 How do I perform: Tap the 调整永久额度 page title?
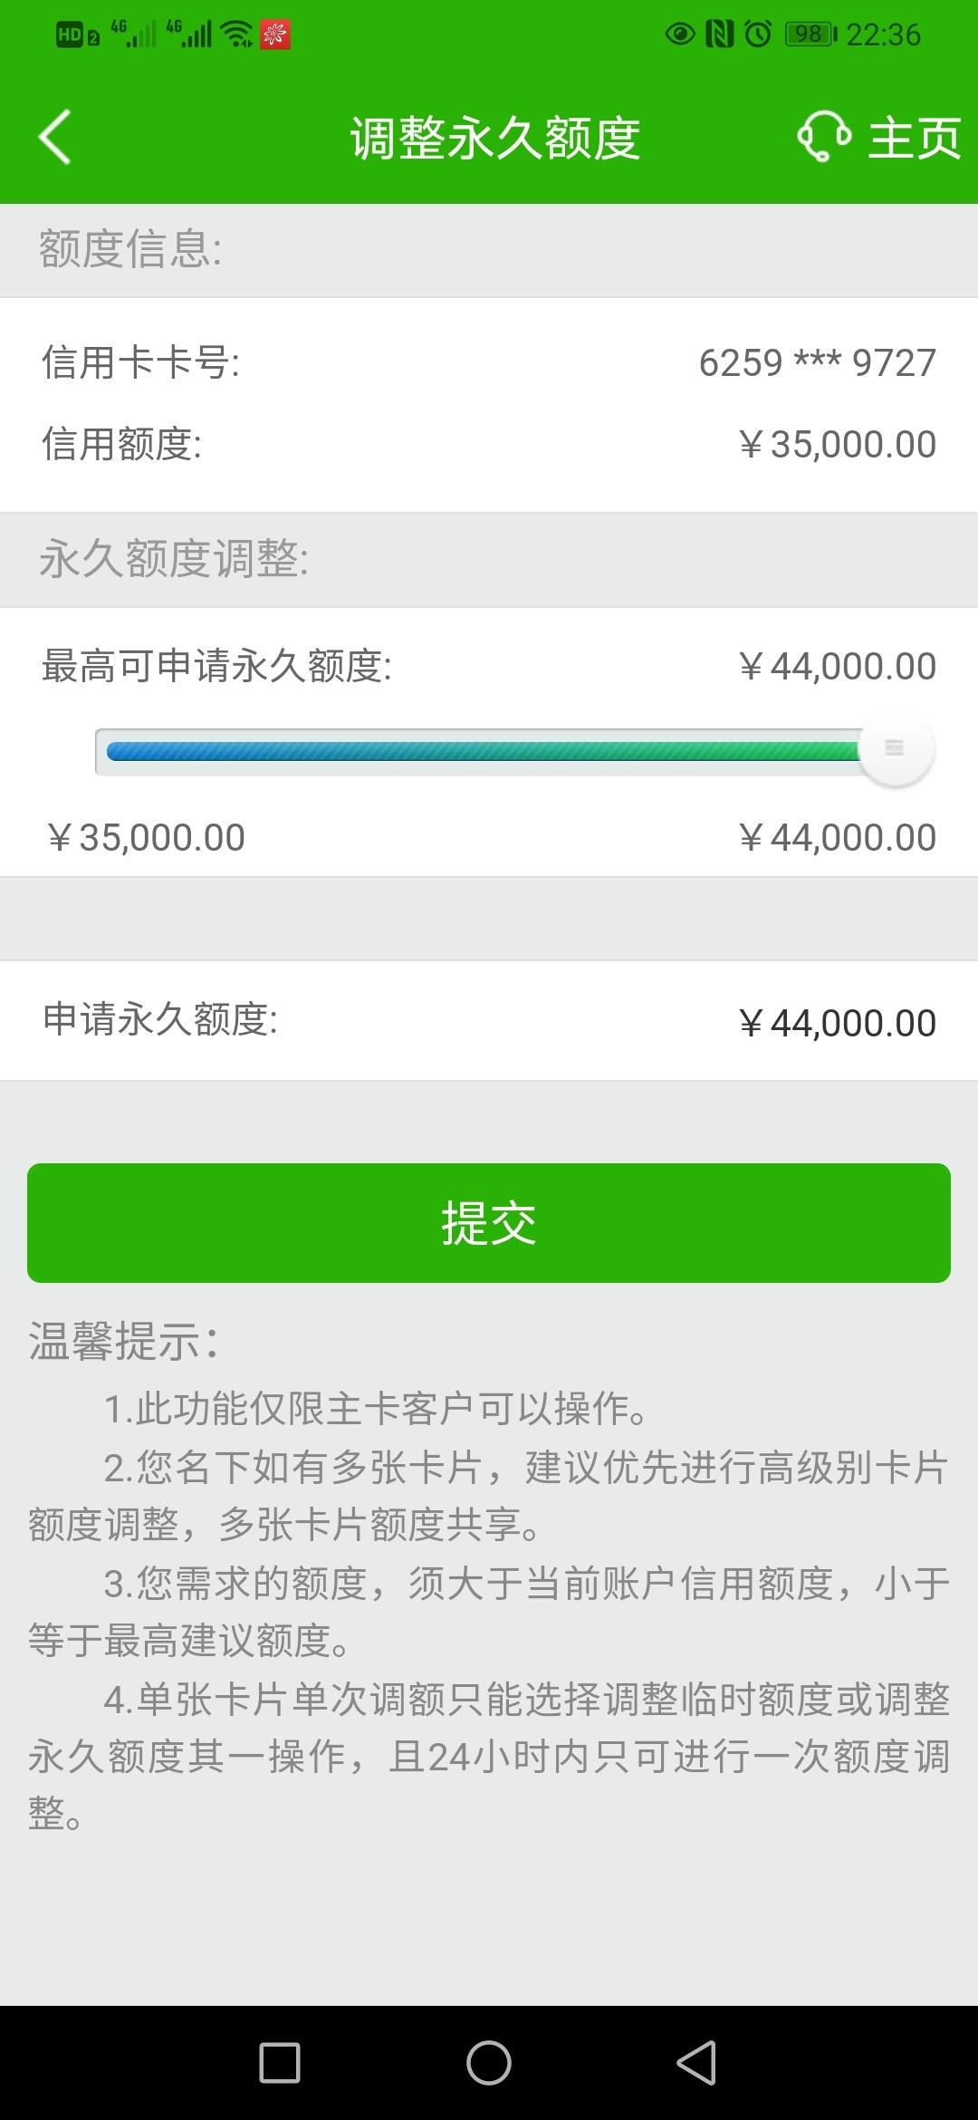495,139
